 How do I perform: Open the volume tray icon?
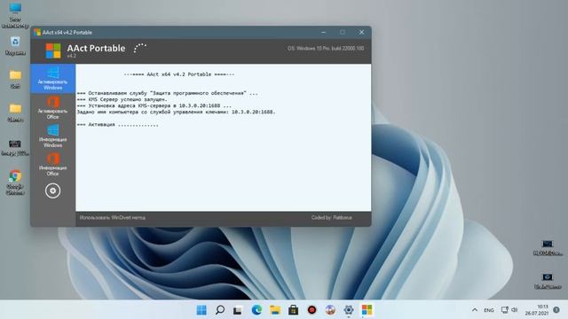pos(515,310)
